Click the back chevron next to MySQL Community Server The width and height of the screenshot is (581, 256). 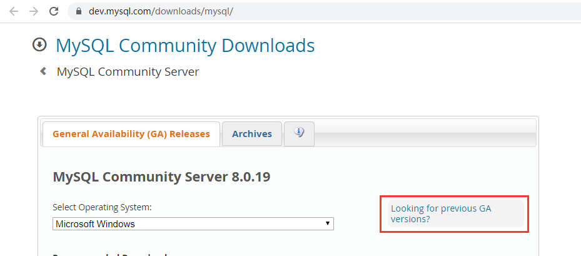[43, 71]
